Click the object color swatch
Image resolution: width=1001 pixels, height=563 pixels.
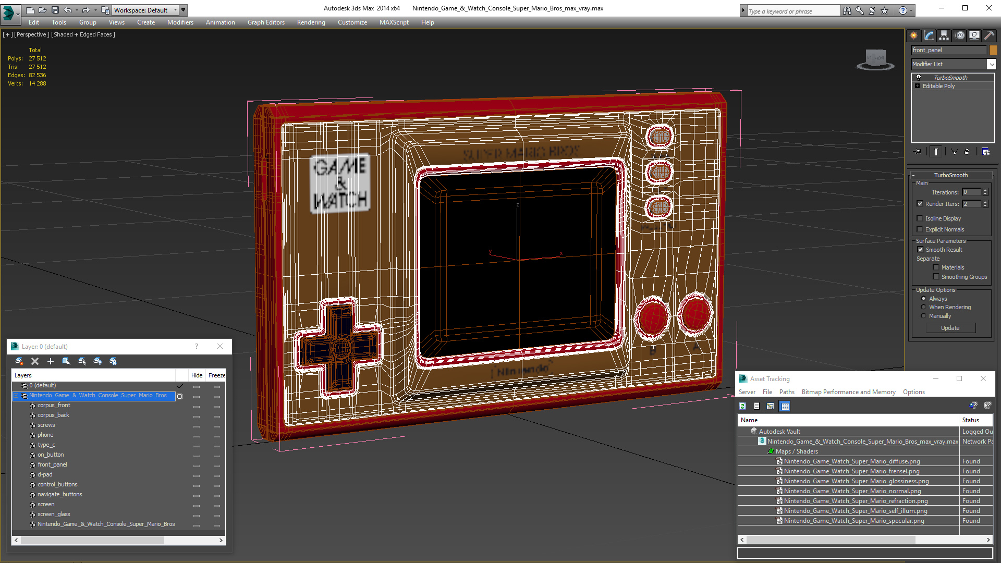[x=993, y=50]
